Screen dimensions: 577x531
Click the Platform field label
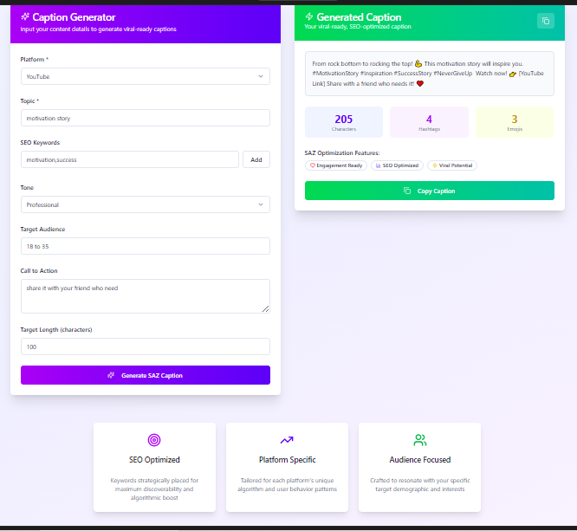pyautogui.click(x=35, y=59)
